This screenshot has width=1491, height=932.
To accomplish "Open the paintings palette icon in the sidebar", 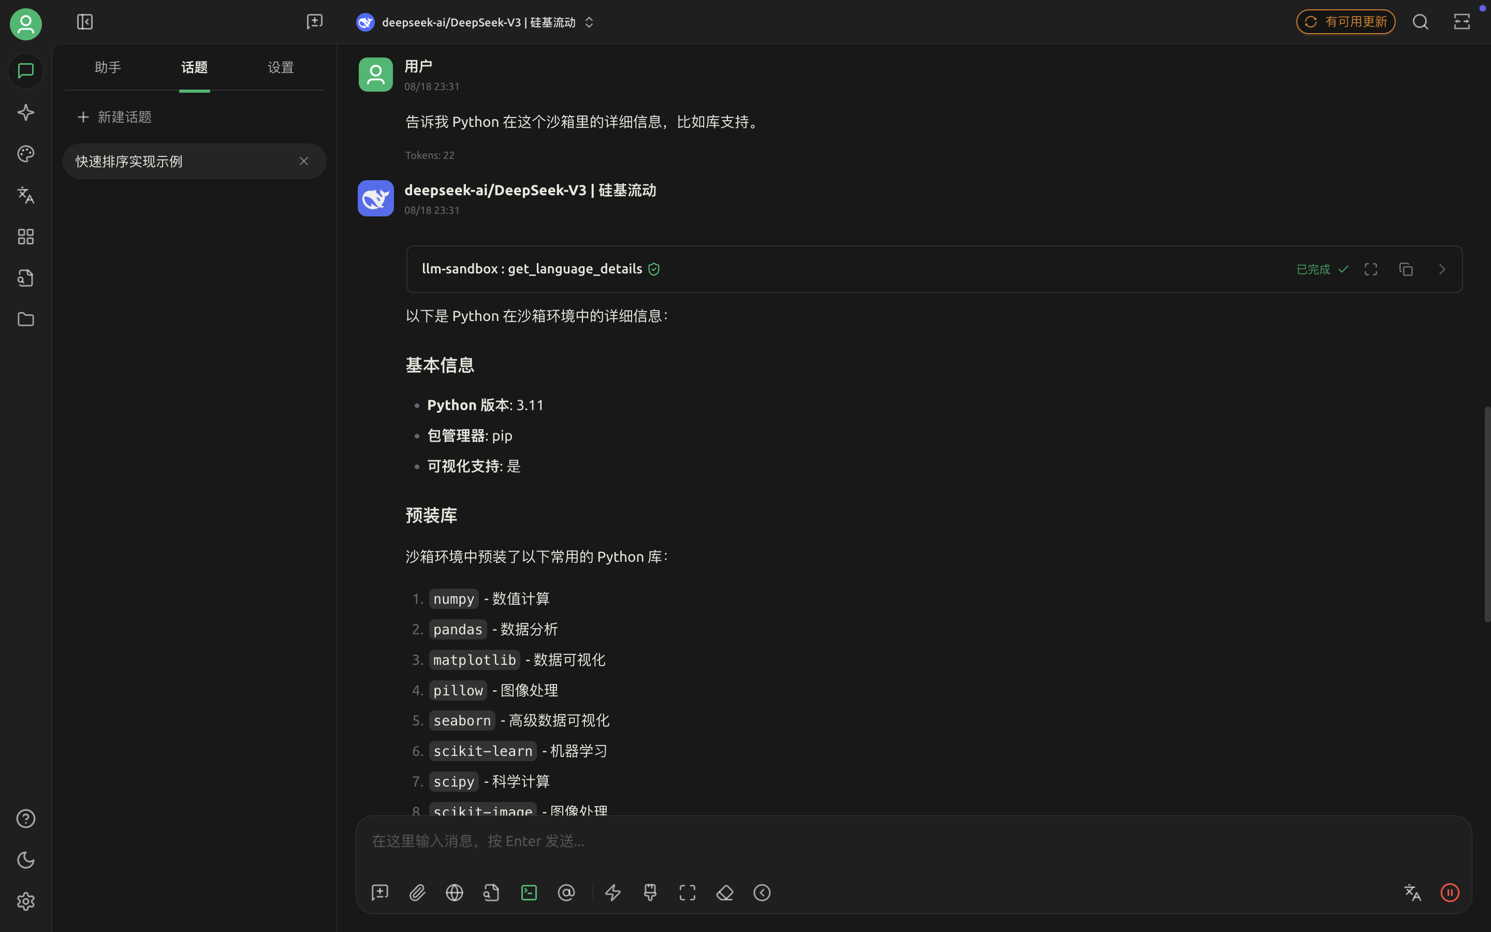I will click(x=25, y=154).
